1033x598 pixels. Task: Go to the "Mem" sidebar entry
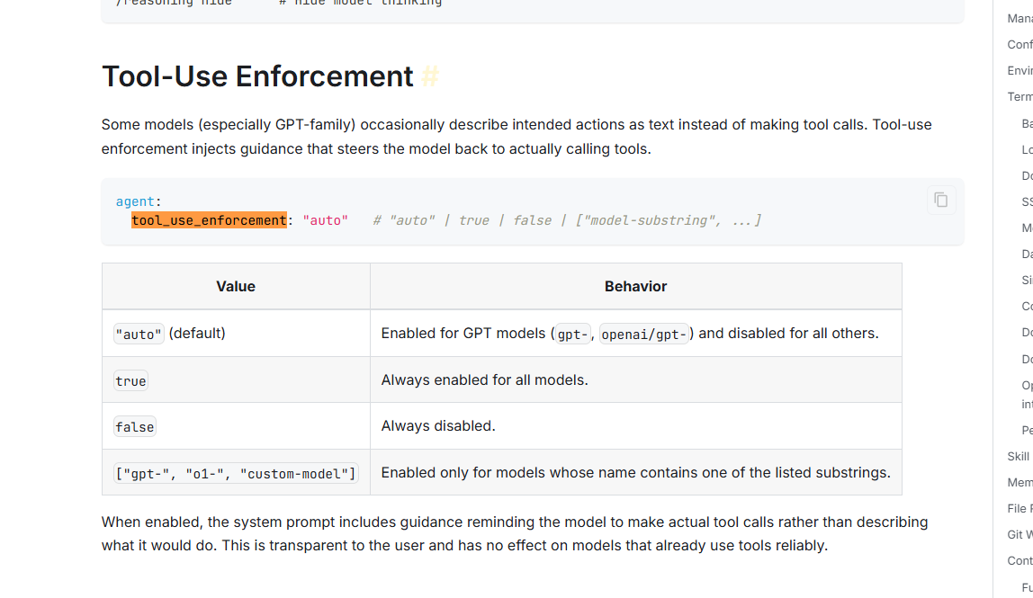pyautogui.click(x=1020, y=483)
